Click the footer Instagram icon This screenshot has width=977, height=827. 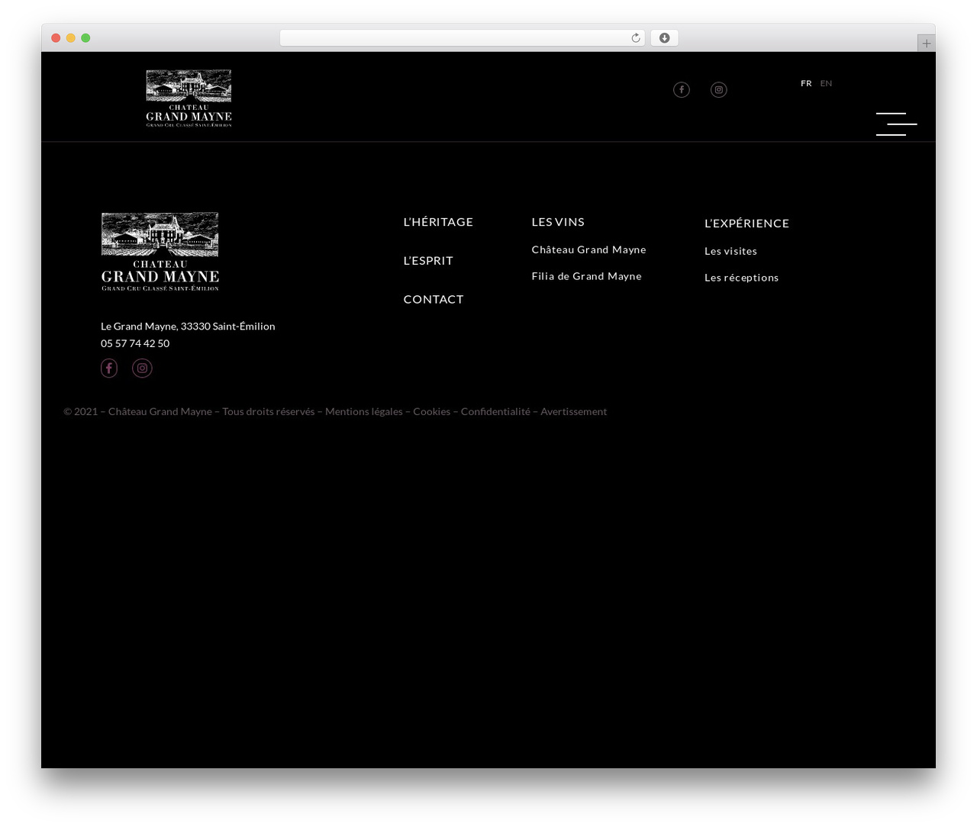click(142, 368)
